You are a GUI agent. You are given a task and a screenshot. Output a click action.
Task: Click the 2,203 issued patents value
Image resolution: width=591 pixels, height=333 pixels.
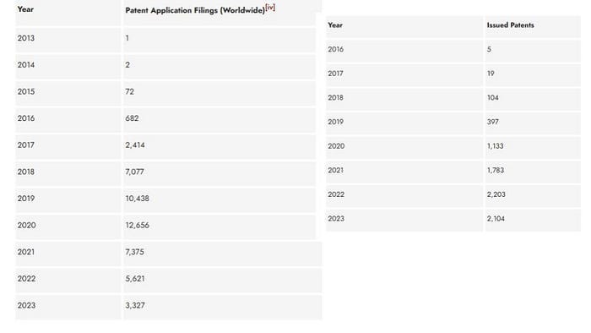(x=496, y=194)
